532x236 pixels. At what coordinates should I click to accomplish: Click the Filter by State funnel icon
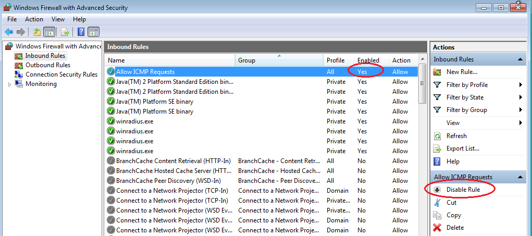coord(438,97)
